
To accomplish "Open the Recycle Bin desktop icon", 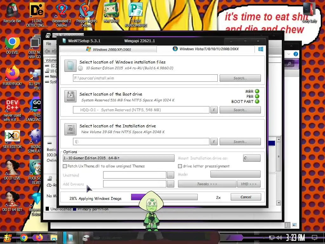I will [x=12, y=12].
